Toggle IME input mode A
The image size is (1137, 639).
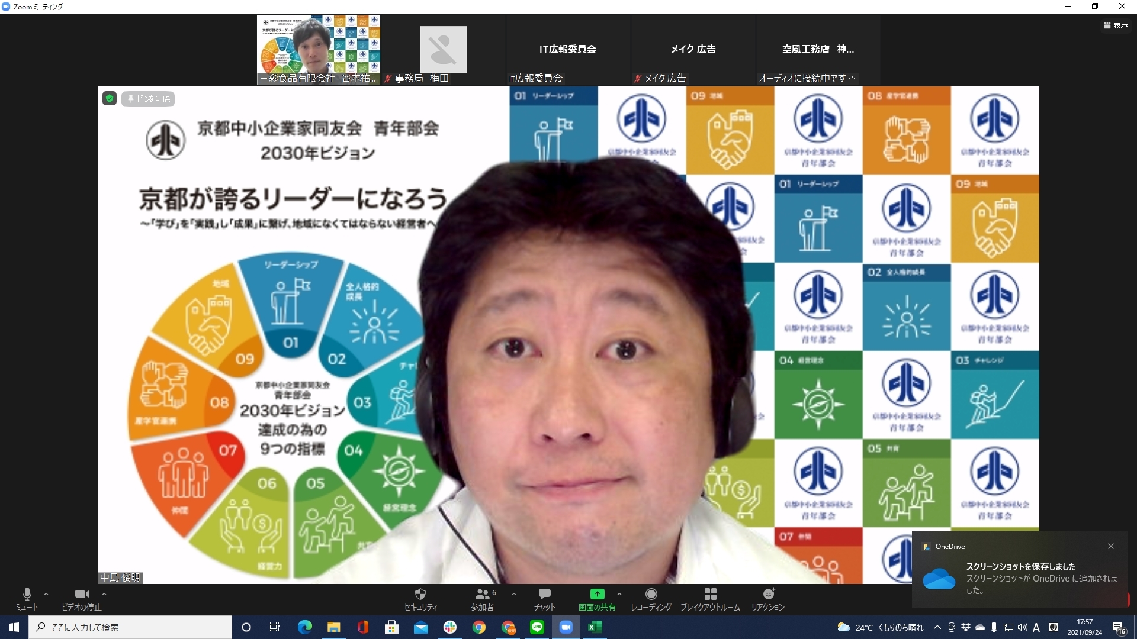coord(1036,627)
